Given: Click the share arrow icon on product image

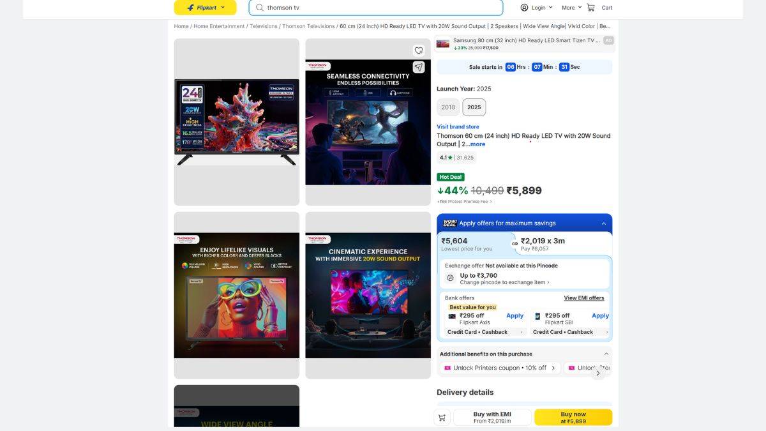Looking at the screenshot, I should [x=419, y=67].
